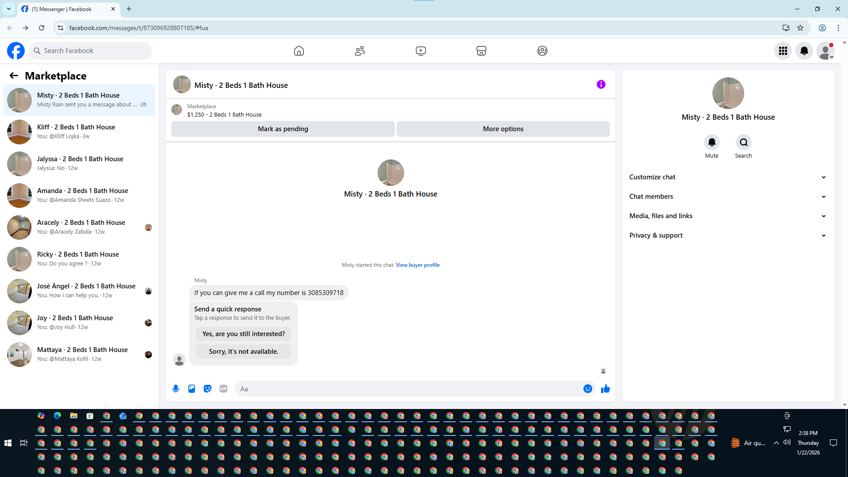Open the volume control in system tray
The height and width of the screenshot is (477, 848).
click(x=787, y=443)
